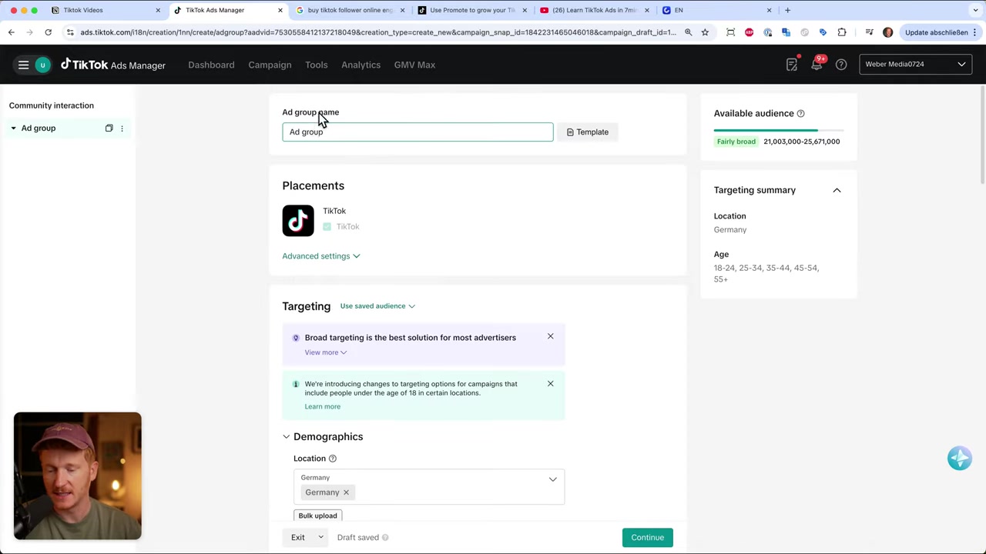Click the Bulk upload button
The image size is (986, 554).
pyautogui.click(x=317, y=516)
